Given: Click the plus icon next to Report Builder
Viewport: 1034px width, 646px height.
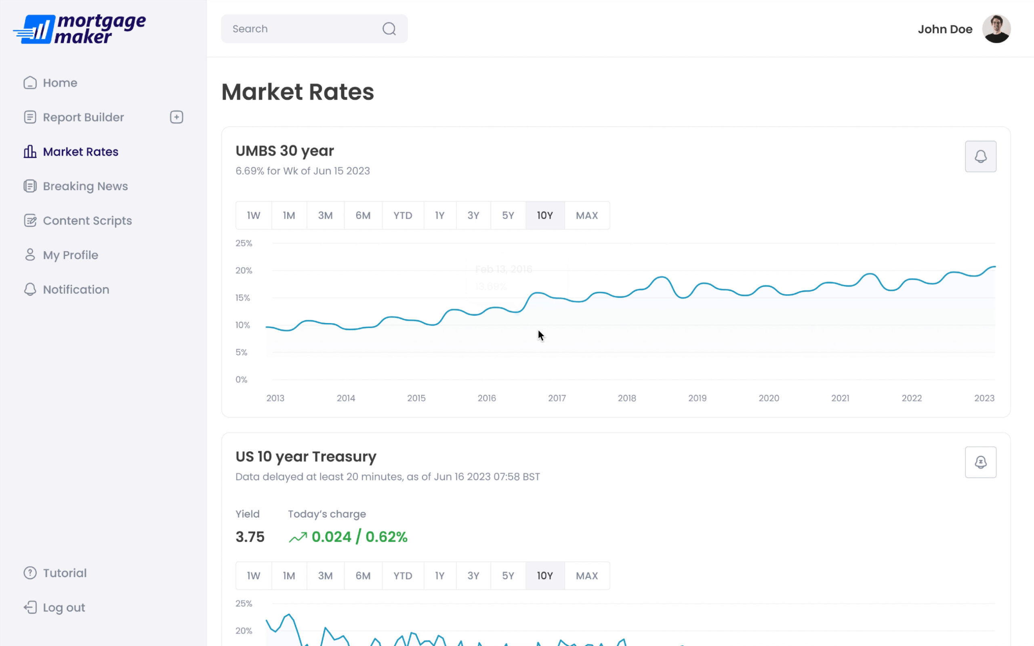Looking at the screenshot, I should tap(177, 117).
